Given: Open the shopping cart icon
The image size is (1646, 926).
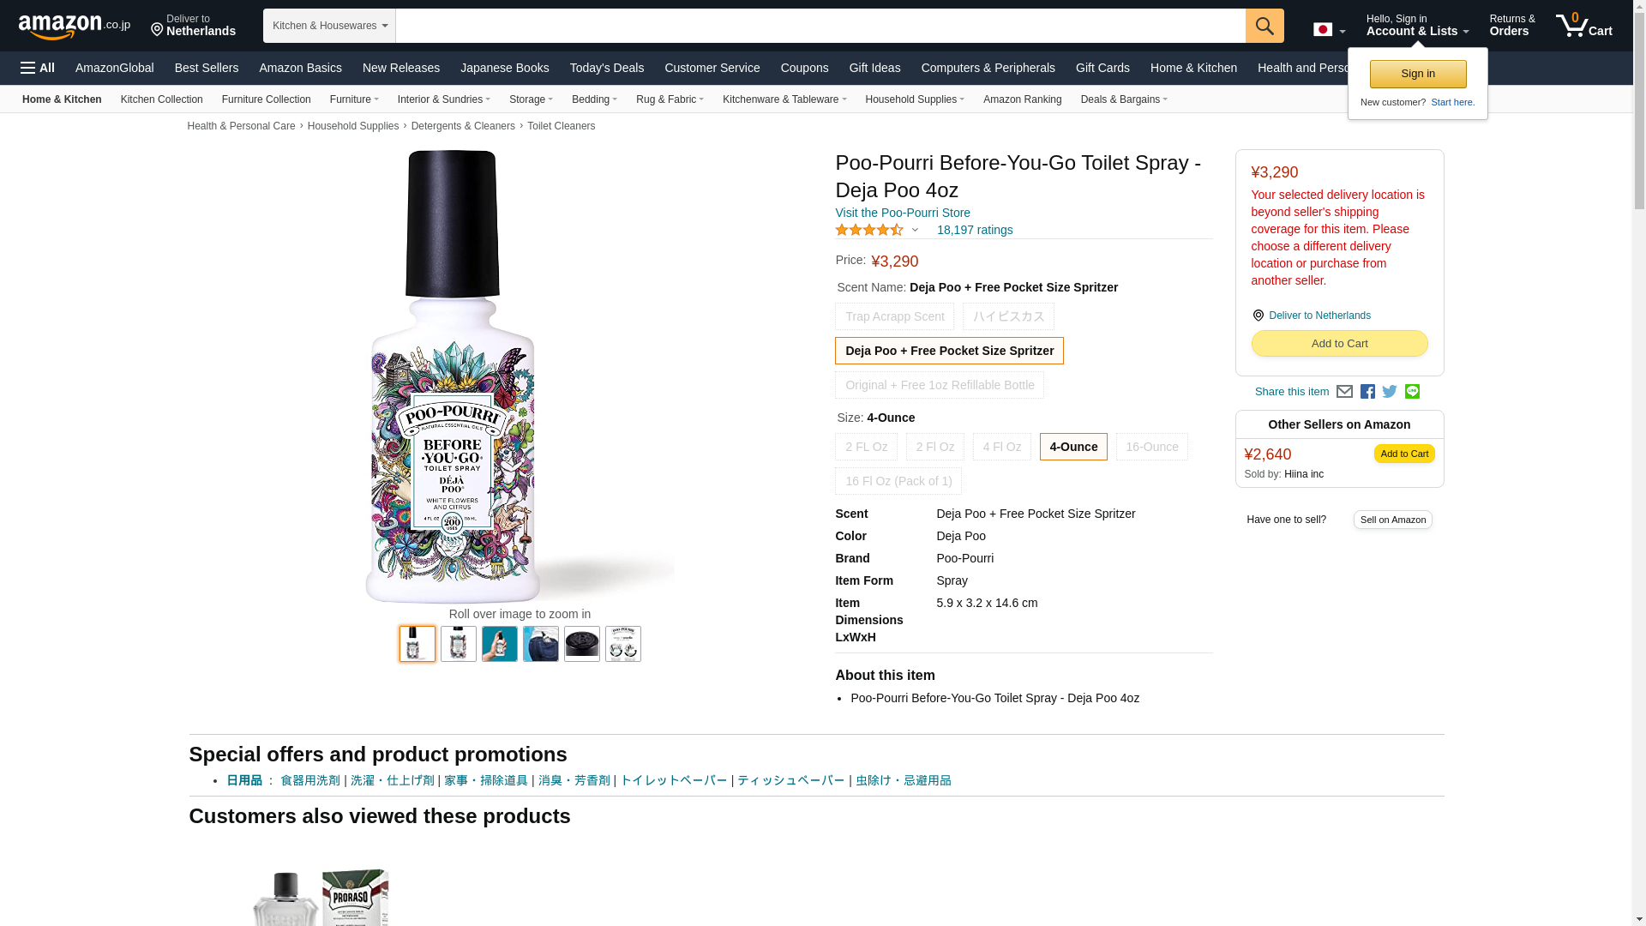Looking at the screenshot, I should click(x=1583, y=26).
